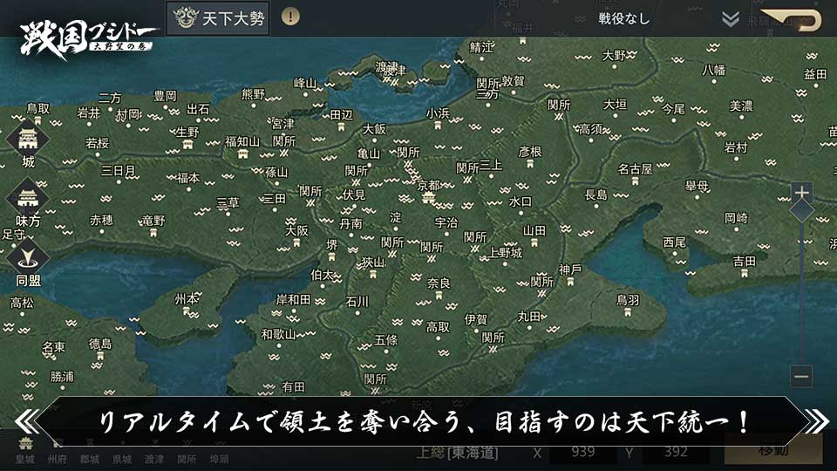This screenshot has height=471, width=837.
Task: Click the exclamation info icon
Action: [290, 17]
